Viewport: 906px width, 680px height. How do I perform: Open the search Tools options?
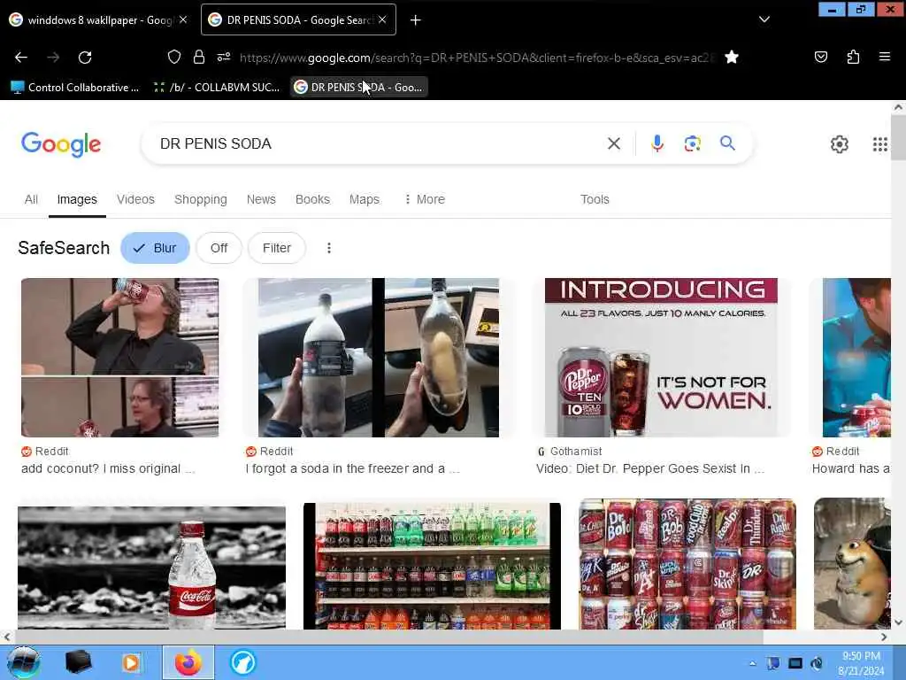[x=595, y=199]
